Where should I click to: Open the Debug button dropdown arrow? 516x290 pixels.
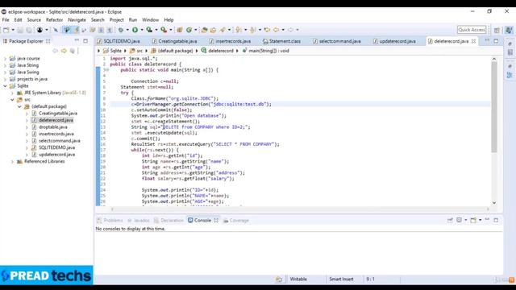[127, 30]
